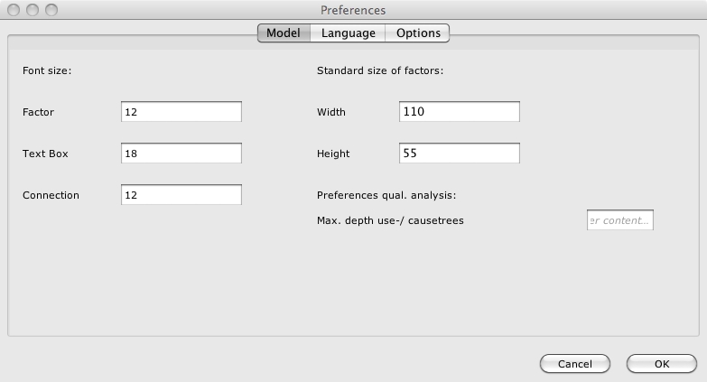Viewport: 707px width, 382px height.
Task: Zoom the Preferences window
Action: pos(51,10)
